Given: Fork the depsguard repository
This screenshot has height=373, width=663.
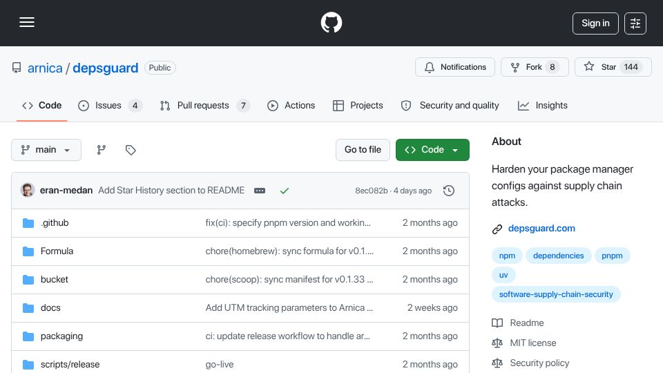Looking at the screenshot, I should [535, 67].
